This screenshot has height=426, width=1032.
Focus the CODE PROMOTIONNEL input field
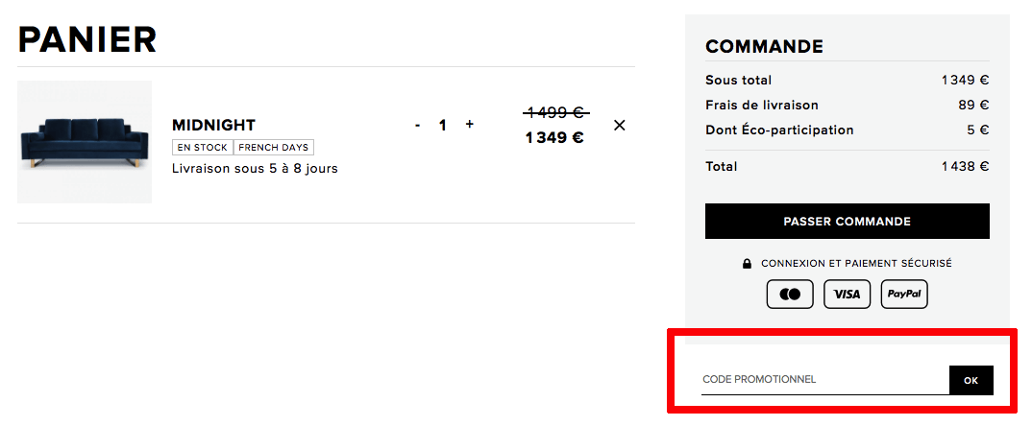(825, 380)
